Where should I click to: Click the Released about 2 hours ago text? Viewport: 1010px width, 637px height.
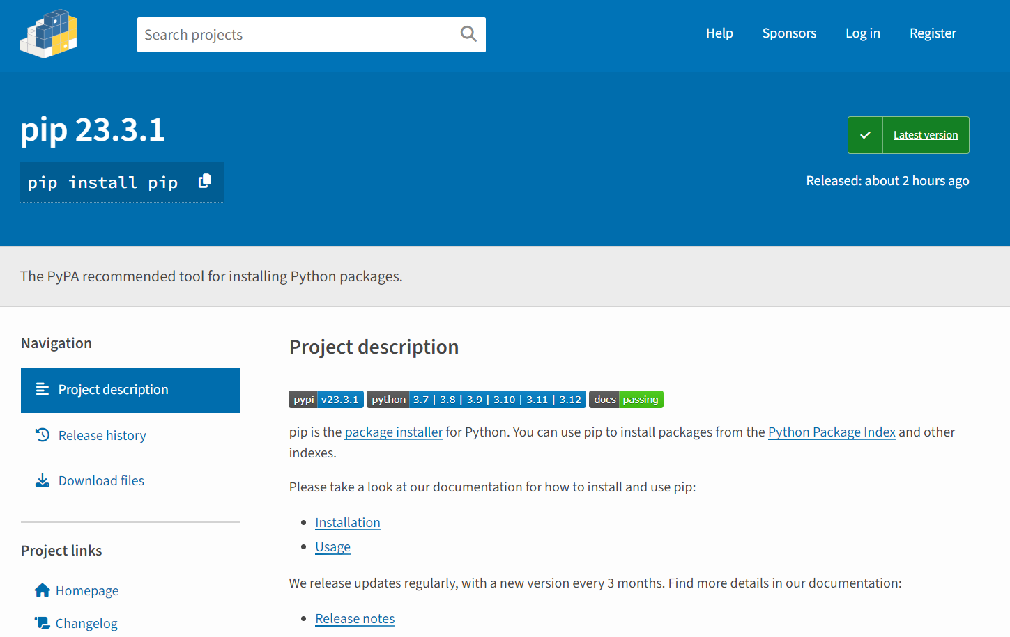click(x=887, y=181)
